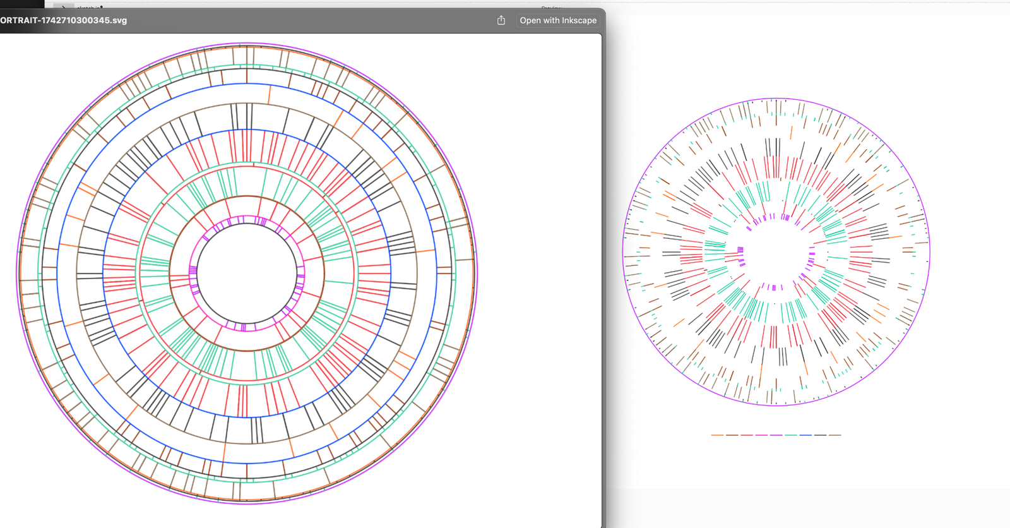The image size is (1010, 528).
Task: Click the circular SVG preview in Quick Look
Action: tap(247, 273)
